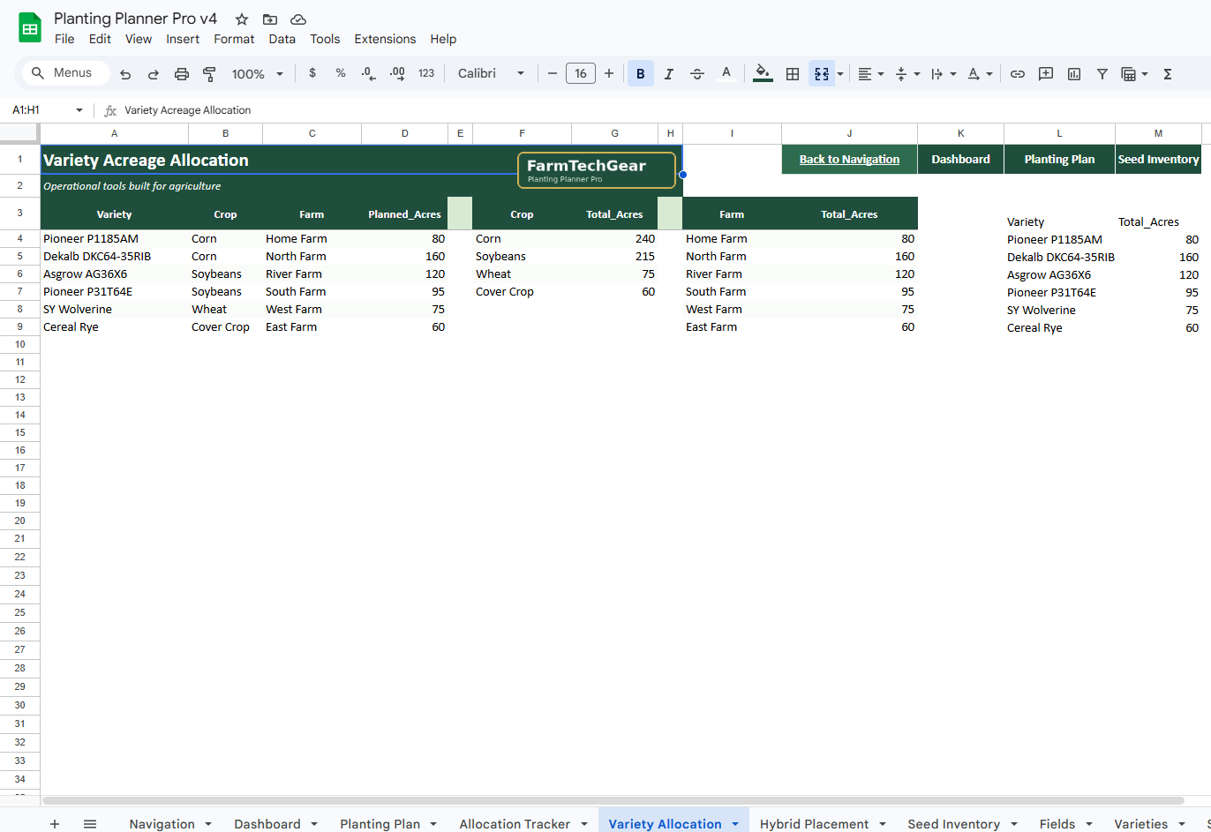Image resolution: width=1211 pixels, height=832 pixels.
Task: Open the Format menu
Action: coord(234,39)
